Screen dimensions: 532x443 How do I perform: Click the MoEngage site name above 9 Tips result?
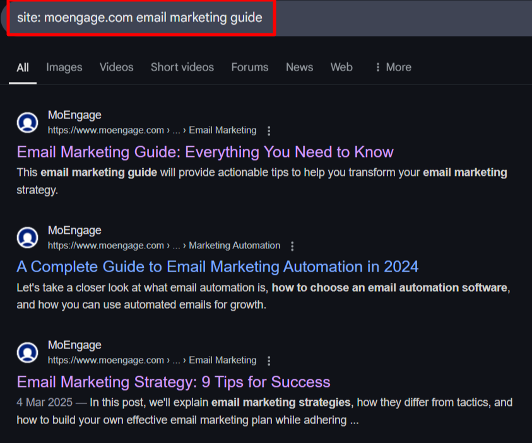point(74,345)
